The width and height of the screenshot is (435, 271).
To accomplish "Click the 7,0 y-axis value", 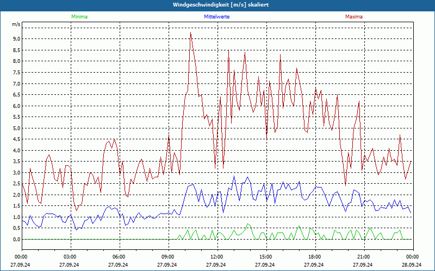I will coord(17,83).
